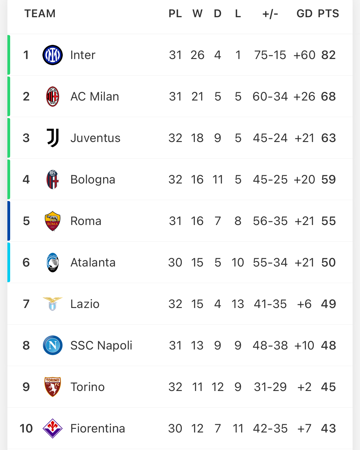Screen dimensions: 360x450
Task: Tap Roma's 56-35 goals record
Action: (x=270, y=221)
